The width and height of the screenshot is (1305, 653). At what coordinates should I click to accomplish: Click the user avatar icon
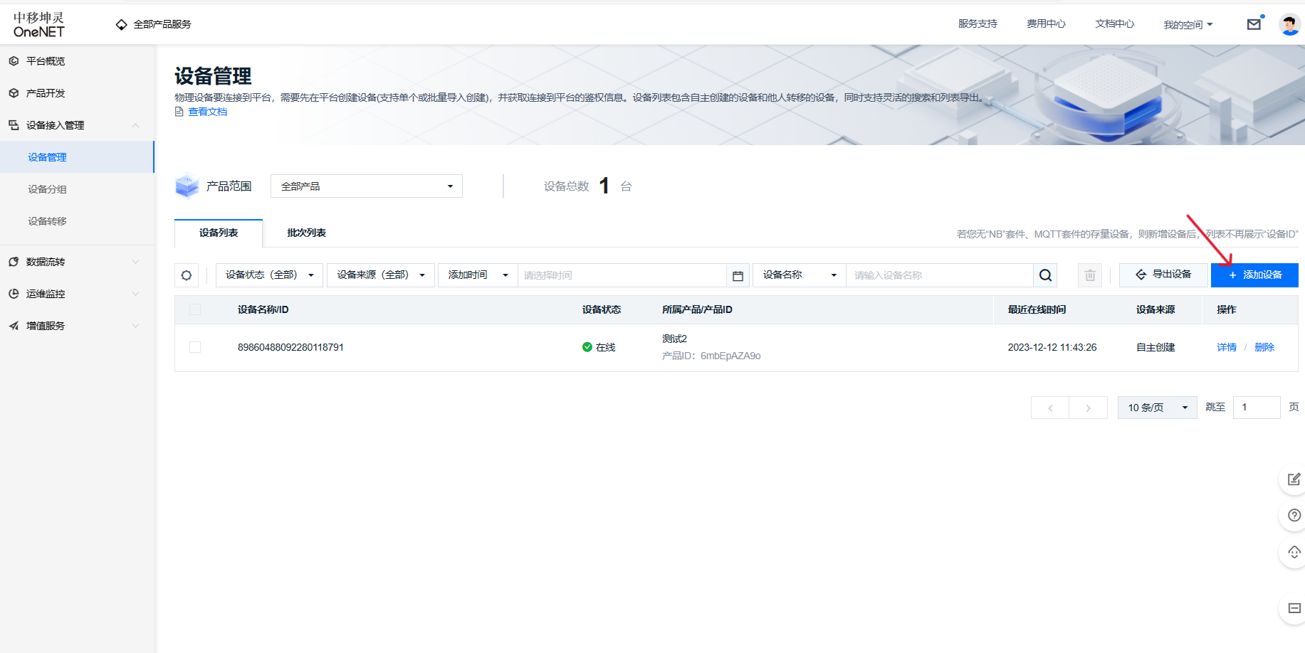pos(1289,24)
